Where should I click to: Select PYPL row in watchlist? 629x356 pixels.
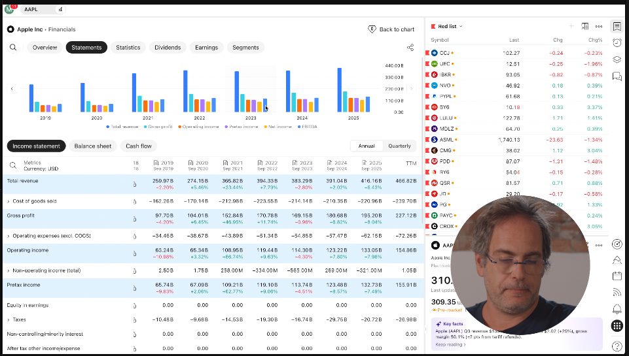(x=516, y=96)
